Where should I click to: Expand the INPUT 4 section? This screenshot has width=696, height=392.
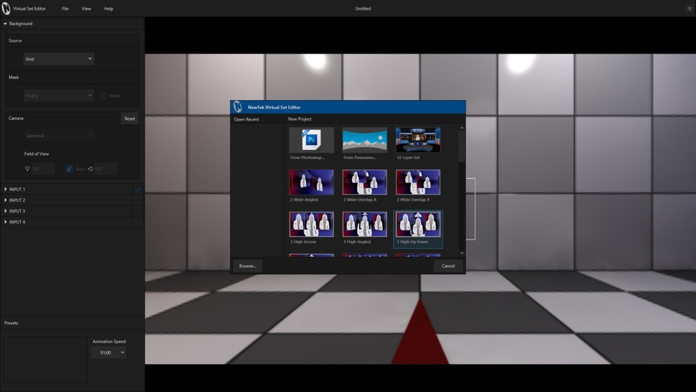(6, 222)
